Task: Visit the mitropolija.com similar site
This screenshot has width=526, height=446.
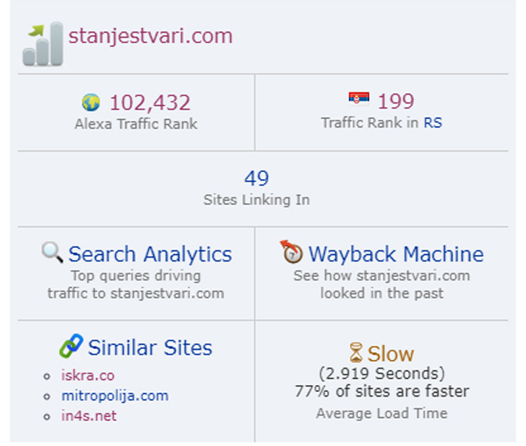Action: 115,396
